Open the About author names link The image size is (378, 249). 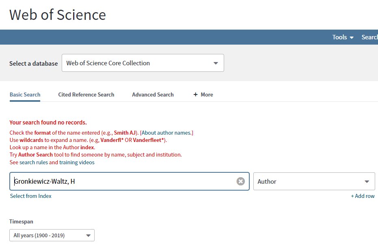click(x=167, y=133)
